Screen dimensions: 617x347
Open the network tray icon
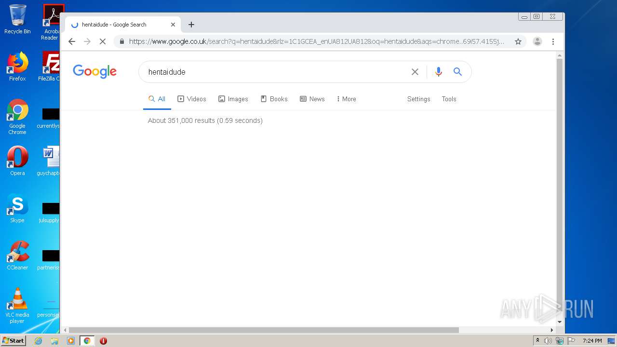click(560, 341)
